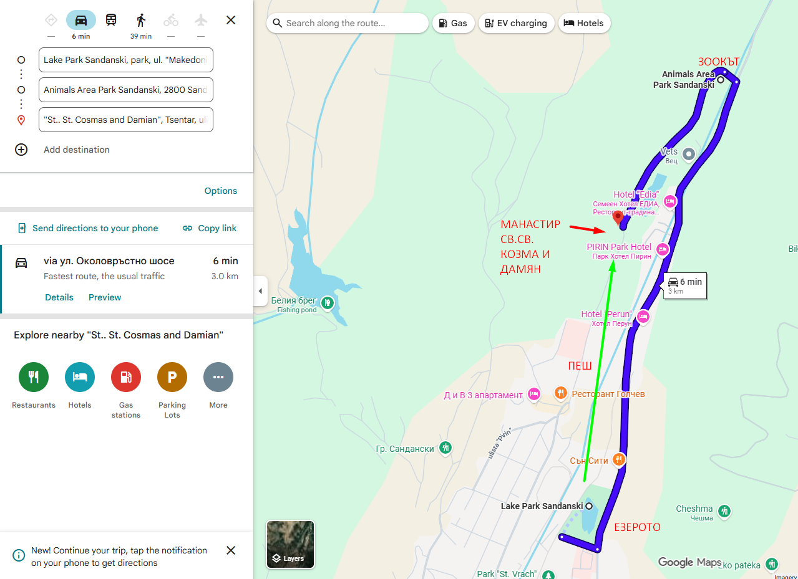Screen dimensions: 798x579
Task: Close the directions panel
Action: pos(231,20)
